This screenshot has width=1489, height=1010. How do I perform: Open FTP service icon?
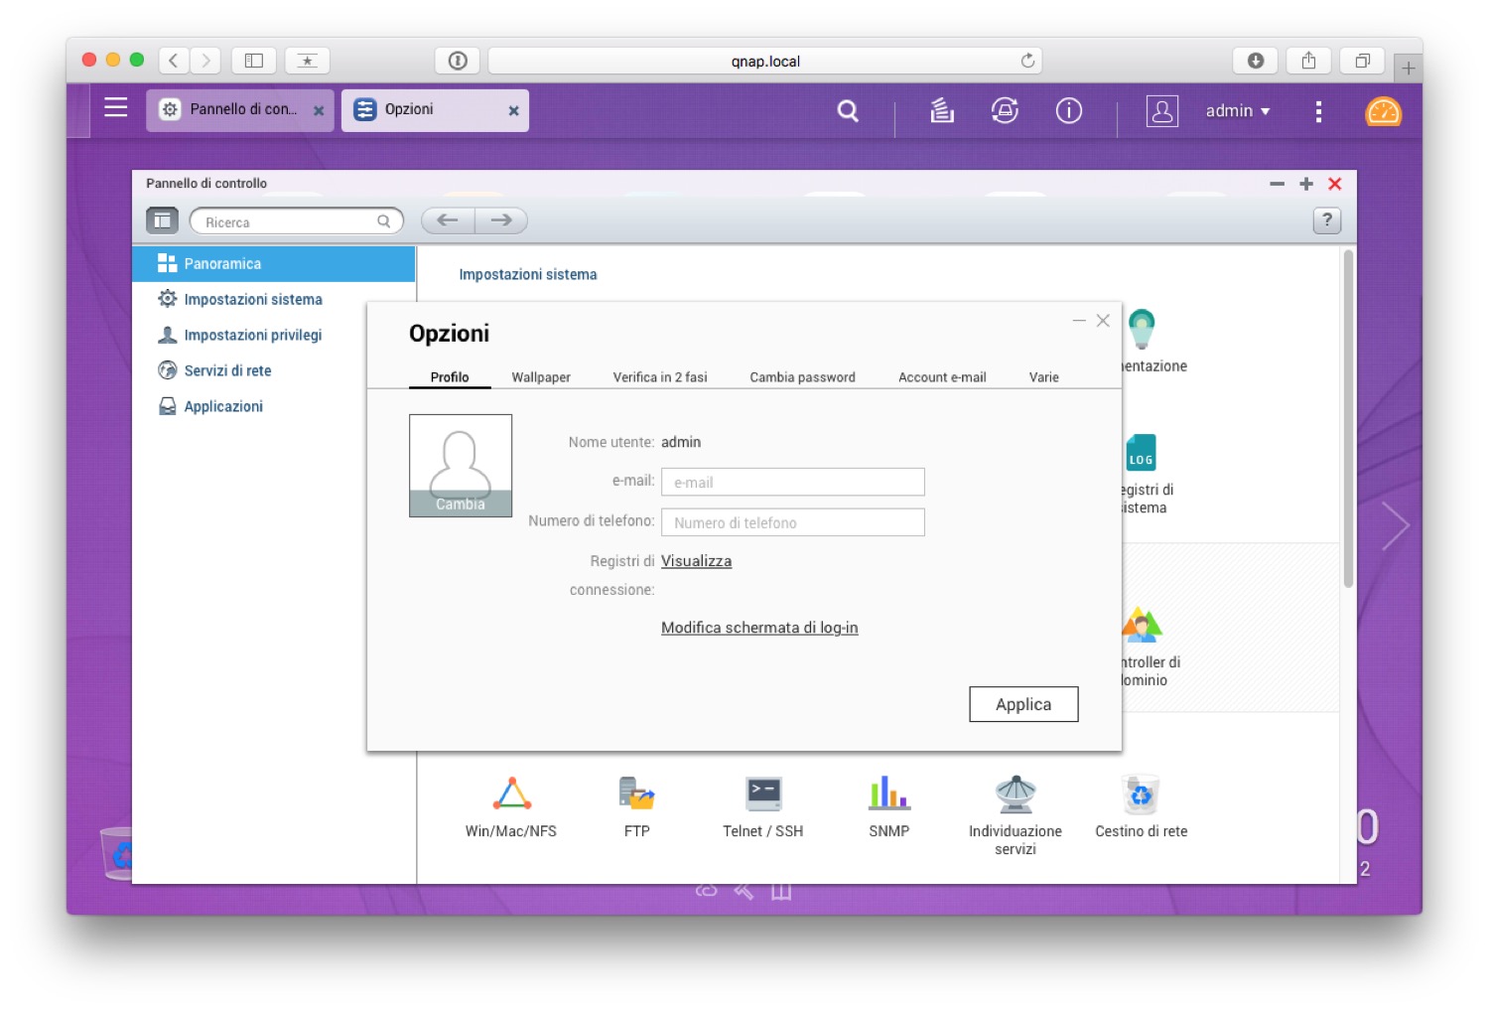pos(637,794)
